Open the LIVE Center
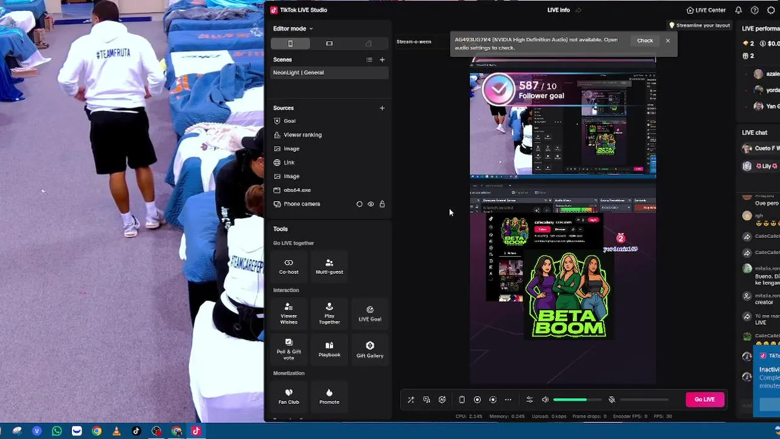Image resolution: width=780 pixels, height=439 pixels. (x=706, y=10)
